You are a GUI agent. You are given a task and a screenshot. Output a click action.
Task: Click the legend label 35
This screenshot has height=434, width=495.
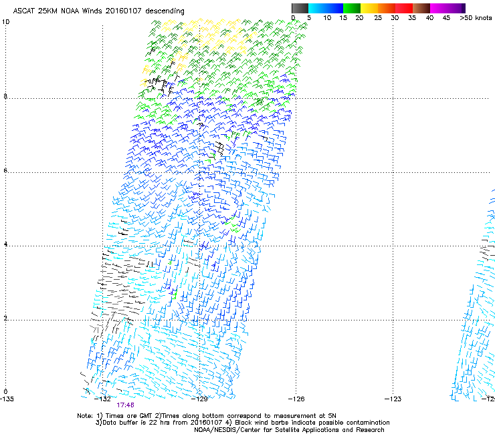pos(412,18)
